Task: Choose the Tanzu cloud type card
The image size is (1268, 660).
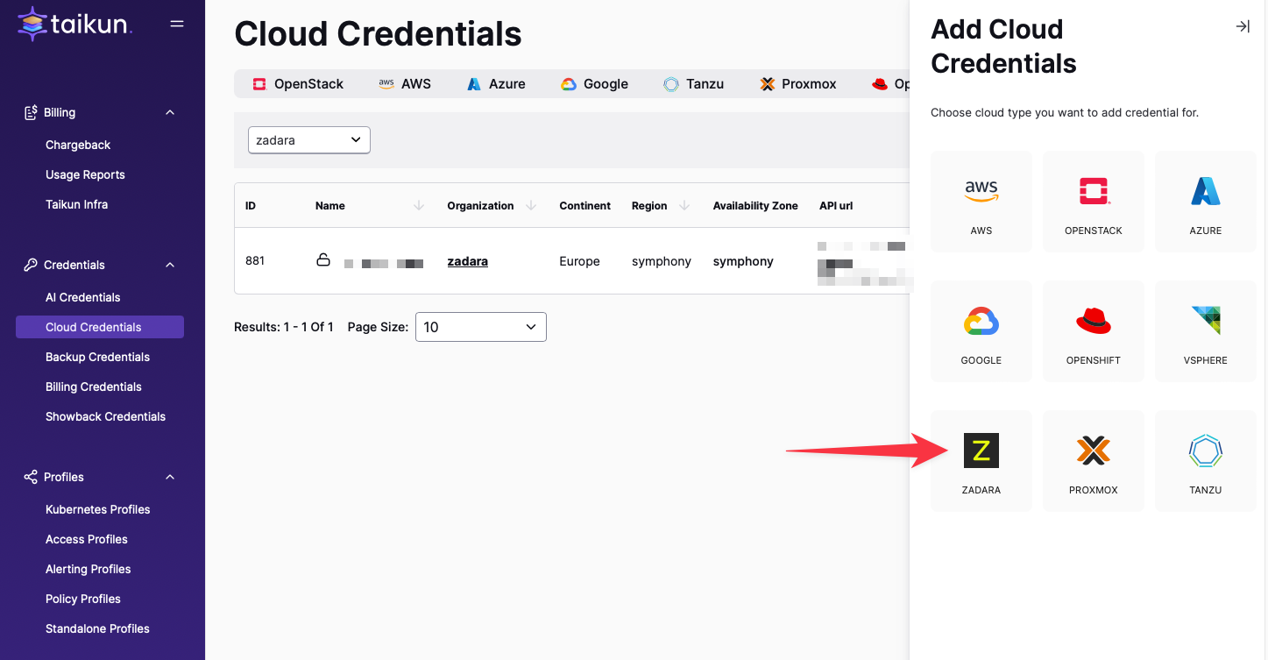Action: point(1206,461)
